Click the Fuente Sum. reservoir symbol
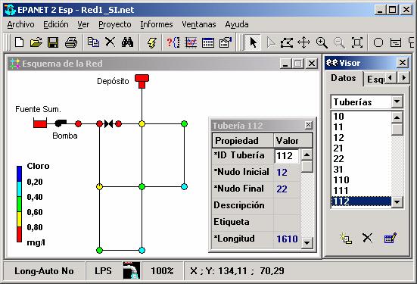Viewport: 417px width, 284px height. point(40,123)
